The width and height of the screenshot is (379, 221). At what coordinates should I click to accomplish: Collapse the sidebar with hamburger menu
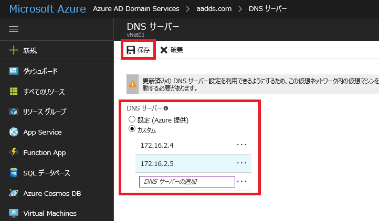pyautogui.click(x=14, y=30)
